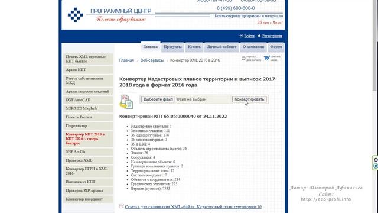Click the Регистрация link

272,36
